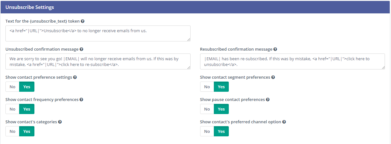The height and width of the screenshot is (144, 391).
Task: Set Show contact frequency preferences to No
Action: coord(12,109)
